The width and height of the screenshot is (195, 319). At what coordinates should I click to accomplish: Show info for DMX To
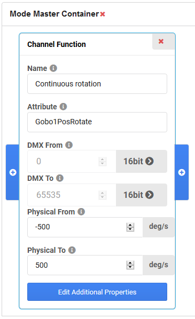[60, 178]
